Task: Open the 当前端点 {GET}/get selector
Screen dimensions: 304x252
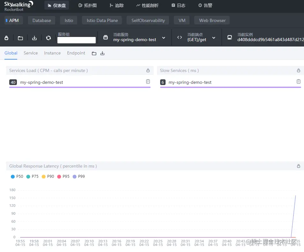Action: pyautogui.click(x=196, y=37)
